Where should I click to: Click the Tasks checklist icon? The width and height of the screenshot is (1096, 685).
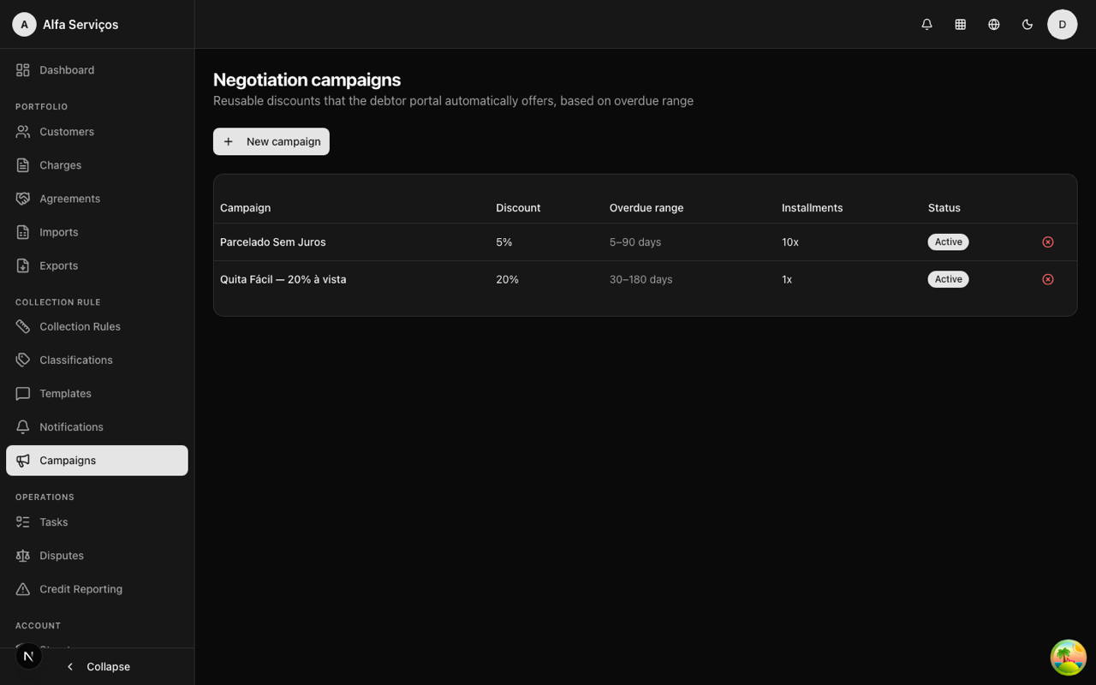coord(23,522)
